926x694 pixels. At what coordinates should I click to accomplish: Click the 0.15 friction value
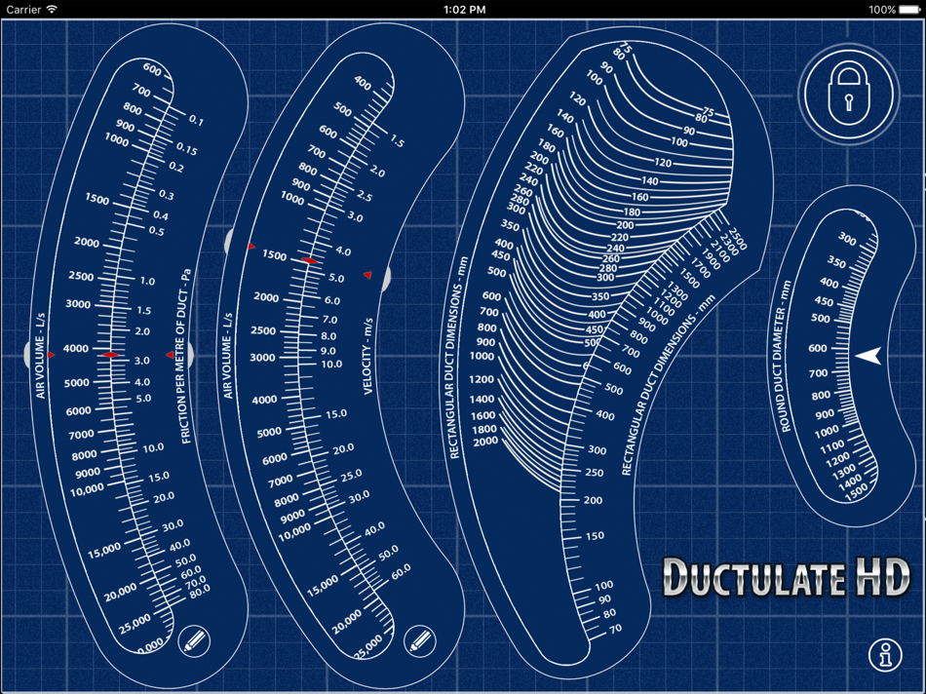186,148
